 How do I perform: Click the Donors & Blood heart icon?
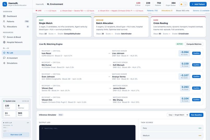pyautogui.click(x=4, y=37)
